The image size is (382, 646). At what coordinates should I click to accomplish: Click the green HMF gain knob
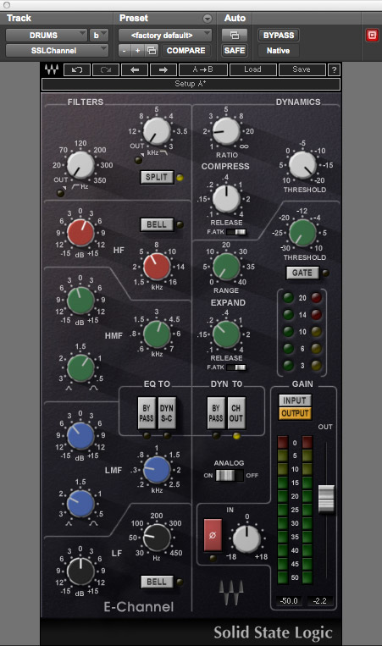click(80, 301)
